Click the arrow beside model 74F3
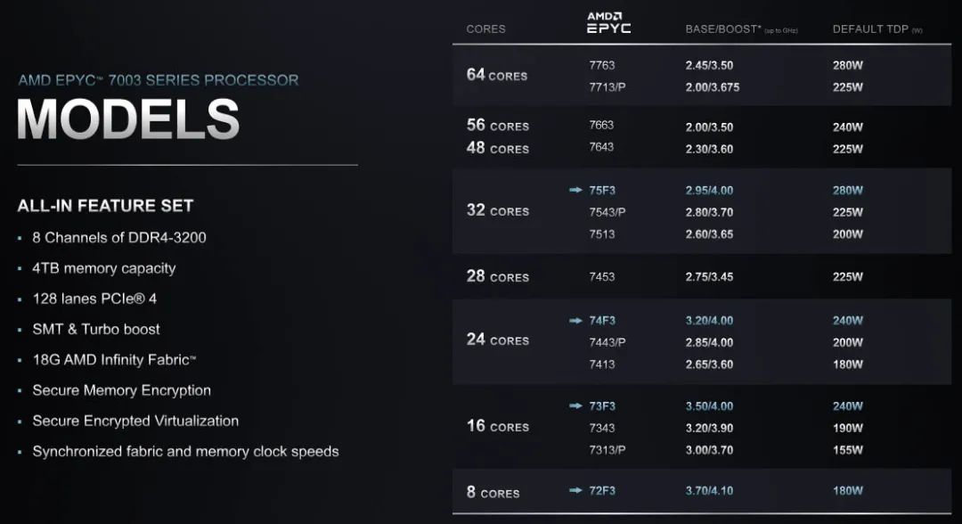This screenshot has height=524, width=962. (x=575, y=320)
